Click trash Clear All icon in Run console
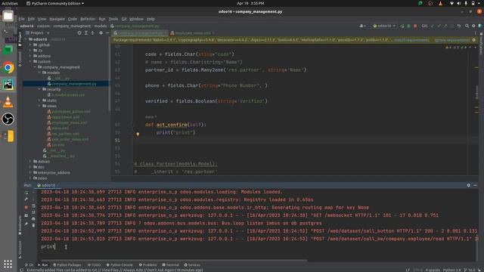This screenshot has width=484, height=272. pos(33,225)
